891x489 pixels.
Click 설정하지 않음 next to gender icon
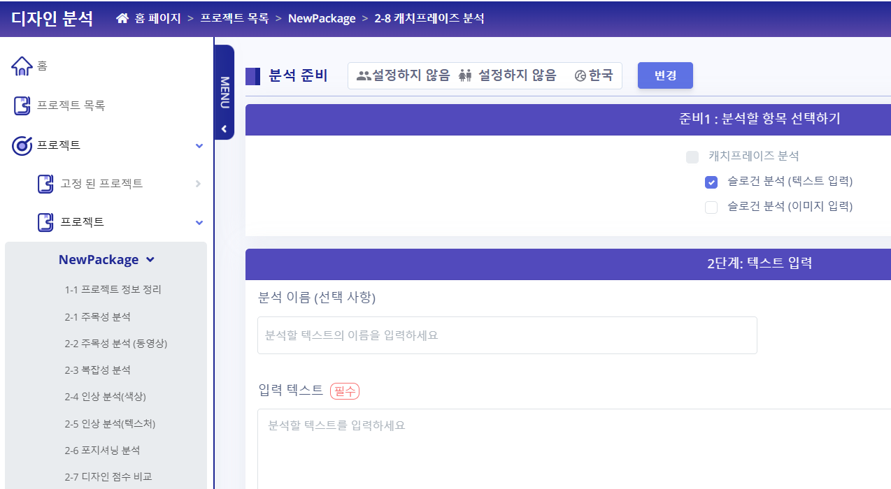[x=518, y=75]
